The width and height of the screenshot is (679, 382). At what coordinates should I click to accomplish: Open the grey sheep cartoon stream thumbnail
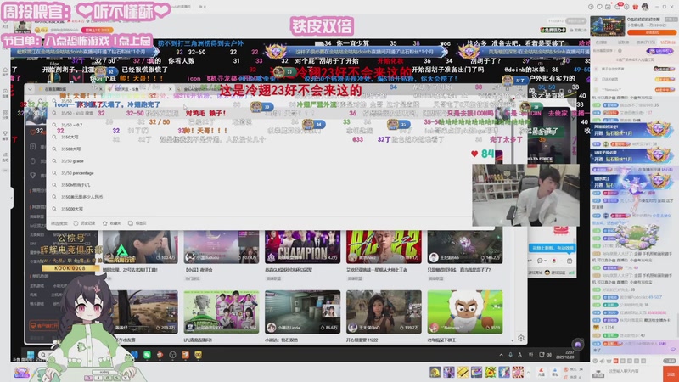[464, 312]
